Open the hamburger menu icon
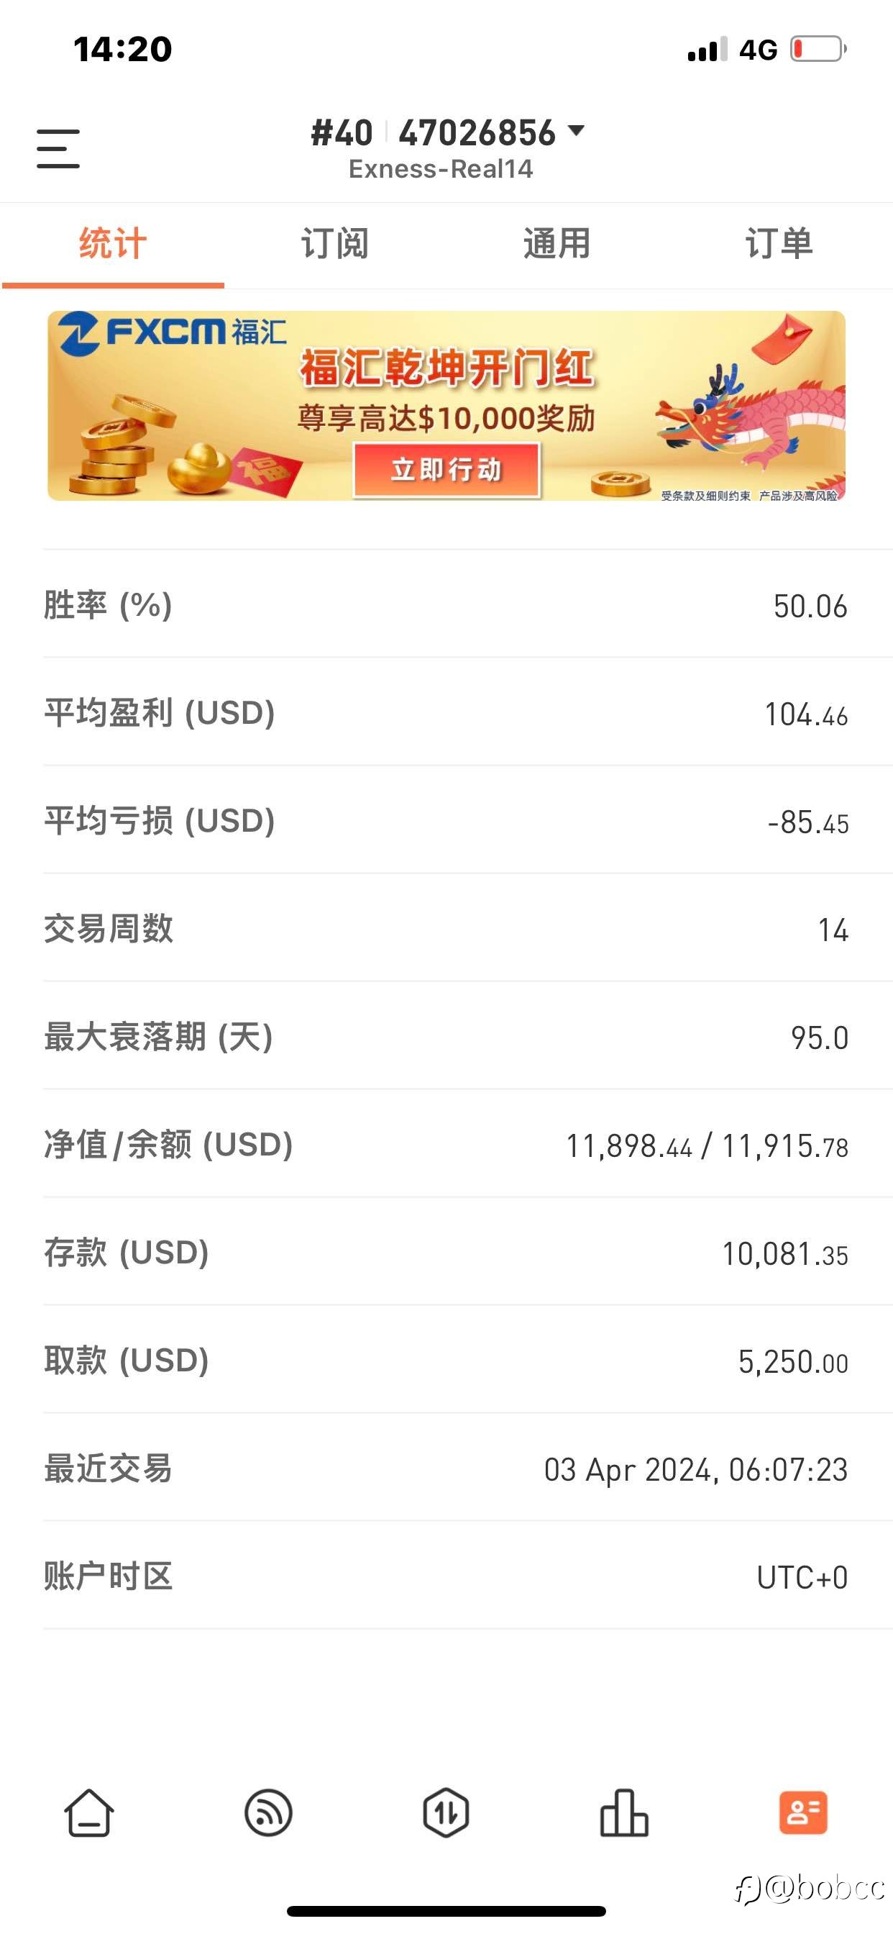 click(x=58, y=148)
